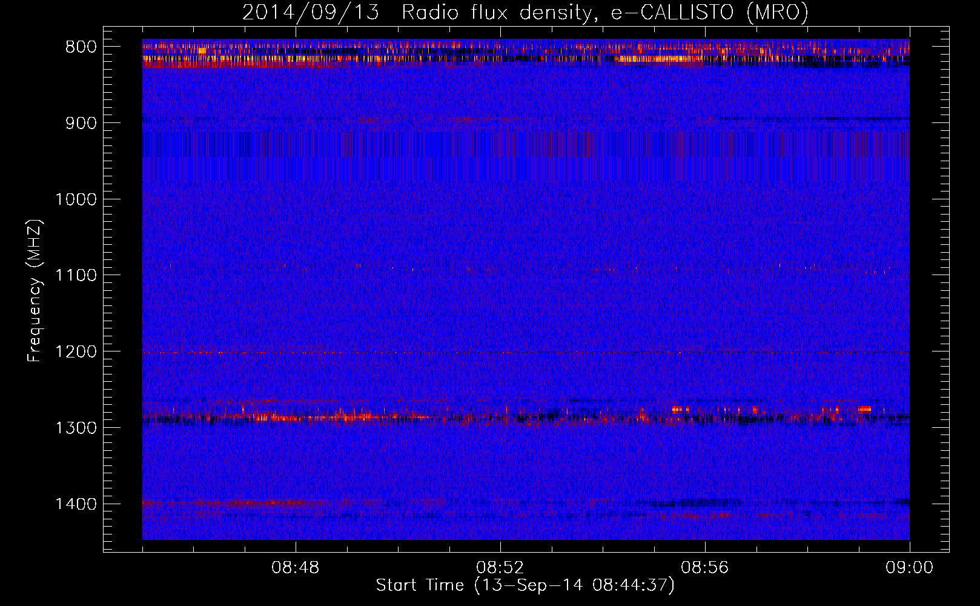Click the 1200 frequency tick label
980x606 pixels.
click(x=76, y=352)
